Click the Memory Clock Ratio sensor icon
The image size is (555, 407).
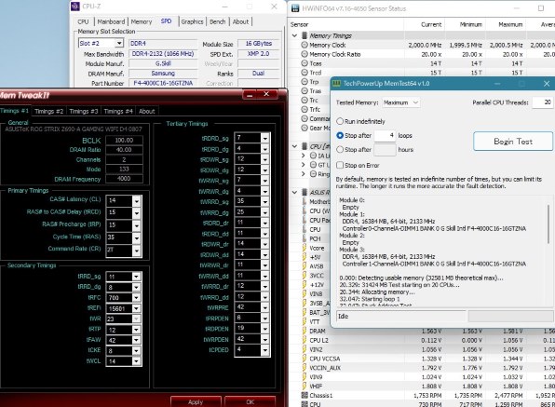click(305, 54)
